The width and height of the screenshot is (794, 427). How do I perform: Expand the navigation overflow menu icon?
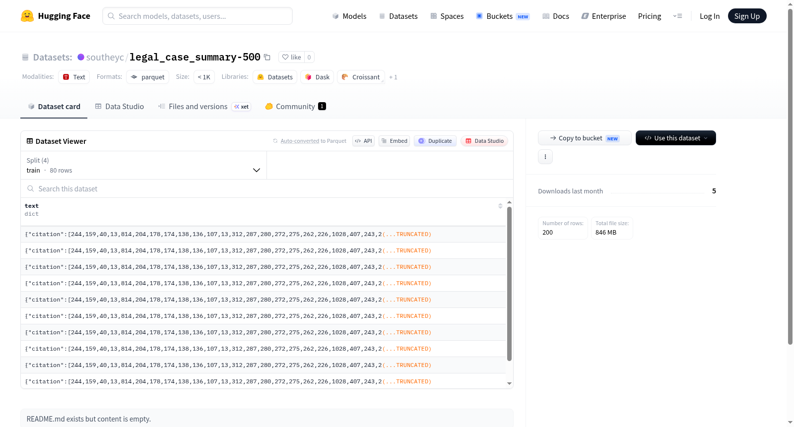tap(677, 16)
